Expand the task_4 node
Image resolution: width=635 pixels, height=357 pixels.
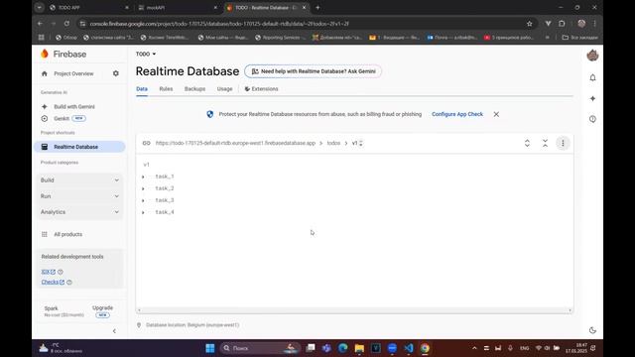[143, 212]
